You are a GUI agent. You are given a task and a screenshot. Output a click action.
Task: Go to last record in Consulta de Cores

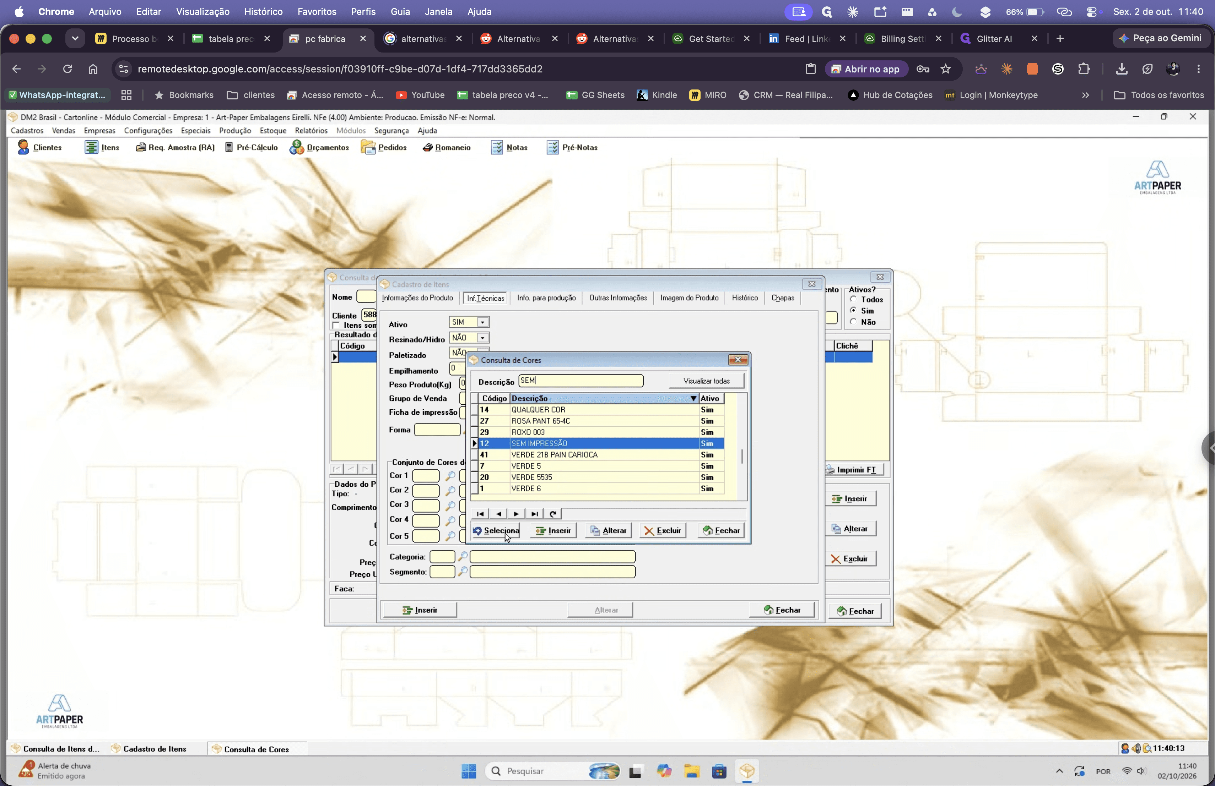535,514
